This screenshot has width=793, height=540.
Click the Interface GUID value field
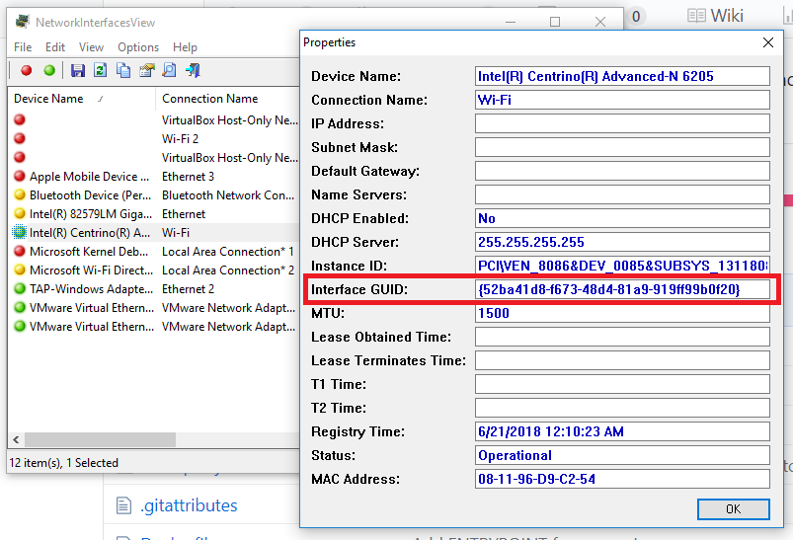(621, 289)
